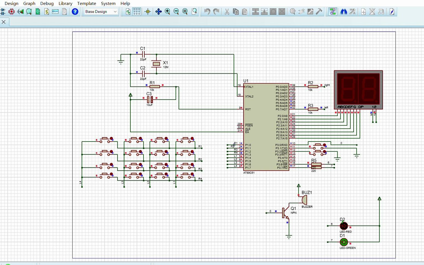Click the Block Move icon
The width and height of the screenshot is (424, 265).
(x=264, y=11)
